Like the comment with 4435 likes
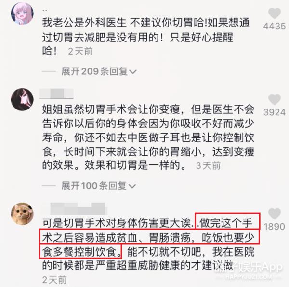 point(274,13)
